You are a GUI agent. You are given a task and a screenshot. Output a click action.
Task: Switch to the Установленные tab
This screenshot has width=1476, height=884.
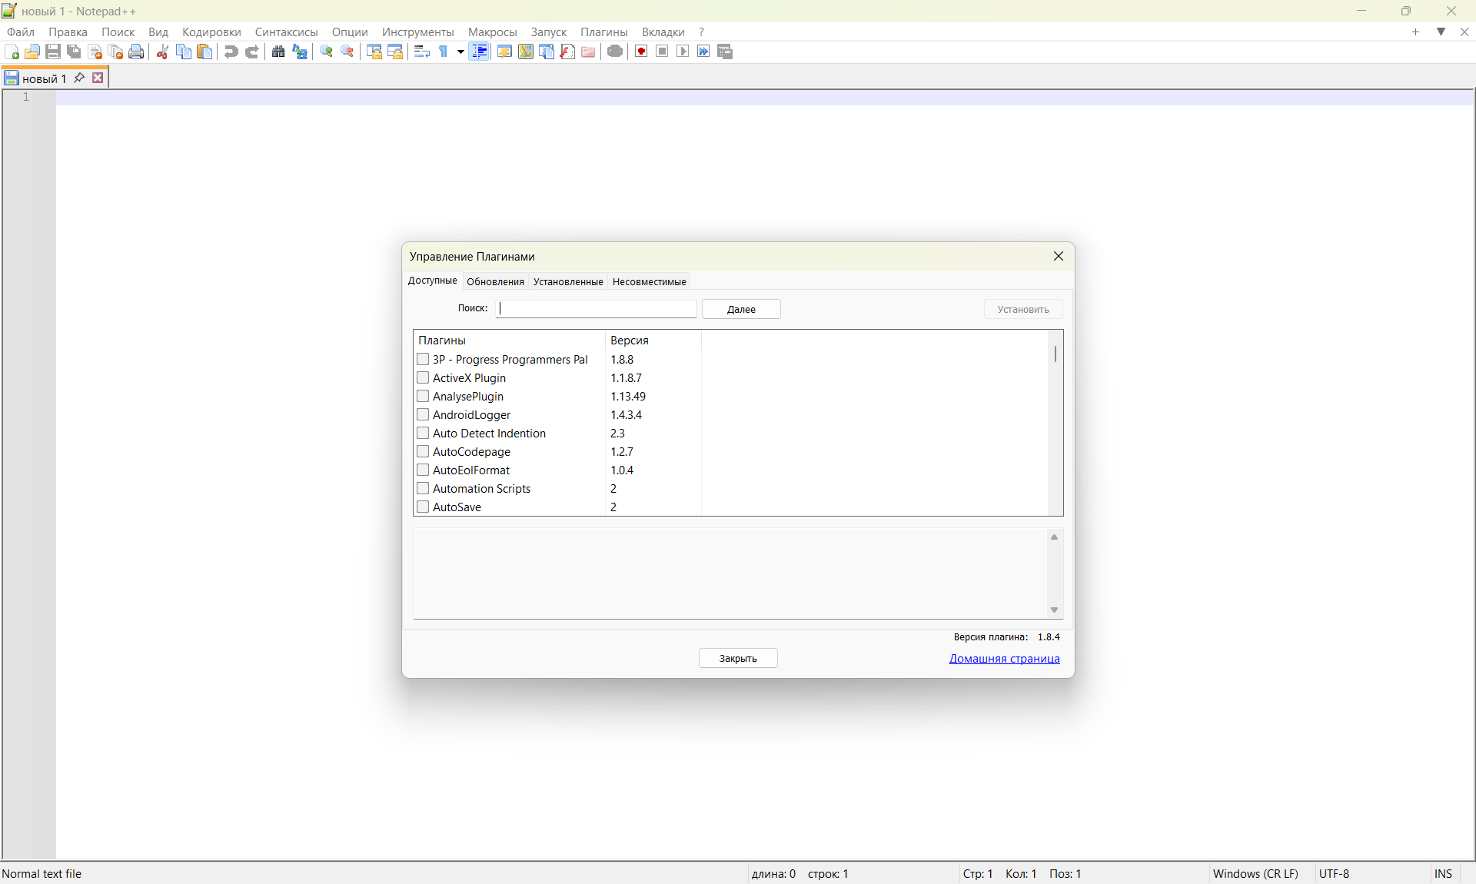pos(567,281)
